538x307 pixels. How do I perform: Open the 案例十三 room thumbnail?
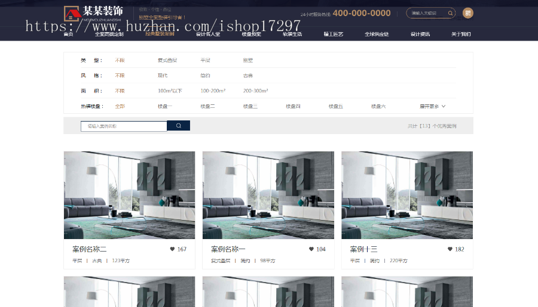point(407,195)
